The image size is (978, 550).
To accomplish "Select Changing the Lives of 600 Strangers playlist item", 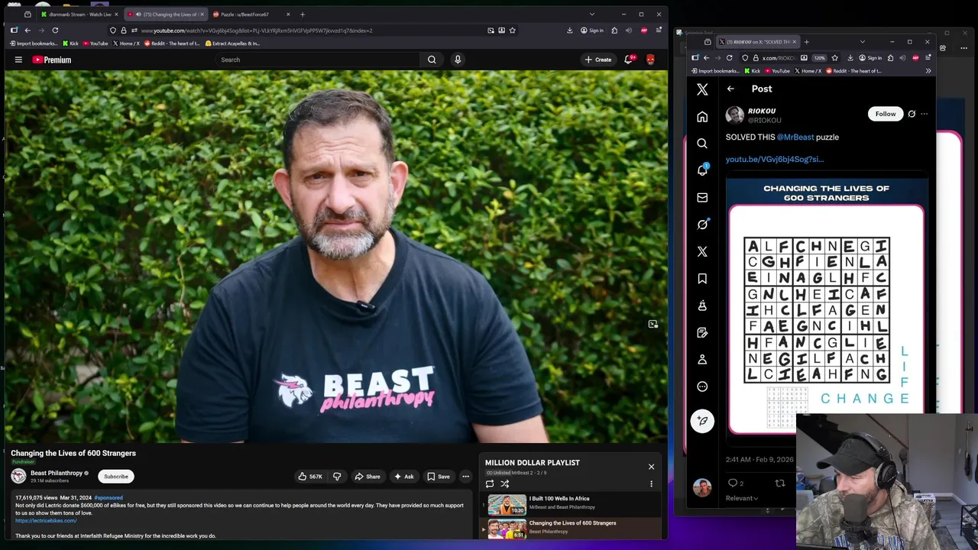I will pyautogui.click(x=572, y=527).
